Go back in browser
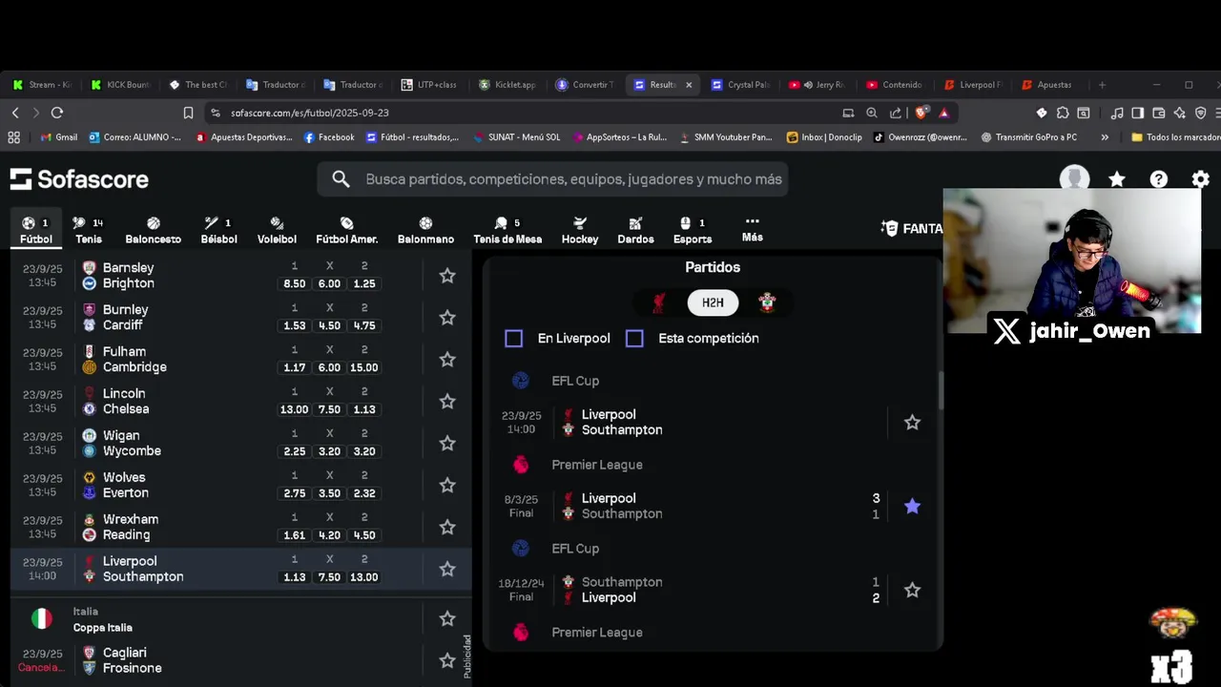1221x687 pixels. [15, 113]
